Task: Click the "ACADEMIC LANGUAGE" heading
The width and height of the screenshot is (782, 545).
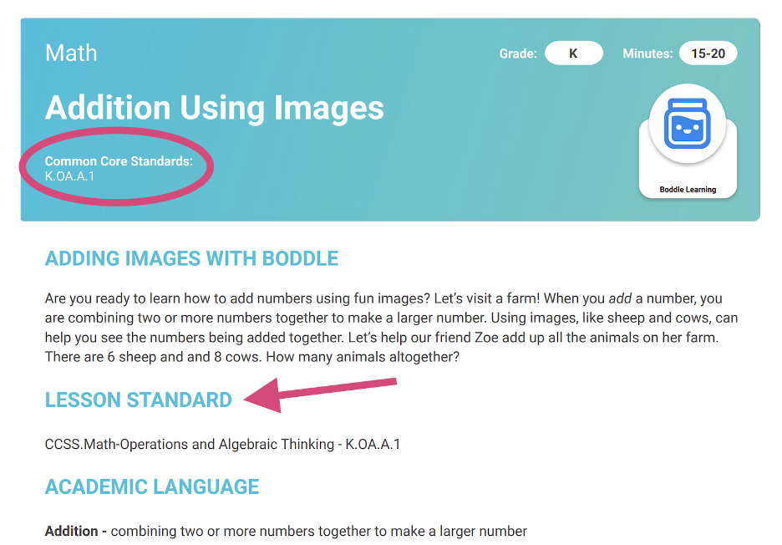Action: pyautogui.click(x=152, y=487)
